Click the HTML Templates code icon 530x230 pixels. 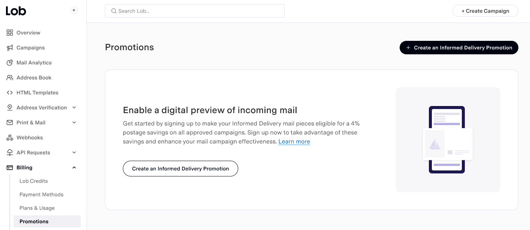point(10,93)
